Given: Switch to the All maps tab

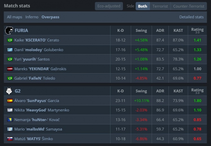Looking at the screenshot, I should pos(15,17).
